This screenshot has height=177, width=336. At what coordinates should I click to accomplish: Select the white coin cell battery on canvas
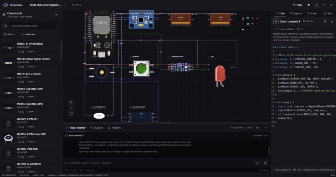[x=99, y=116]
